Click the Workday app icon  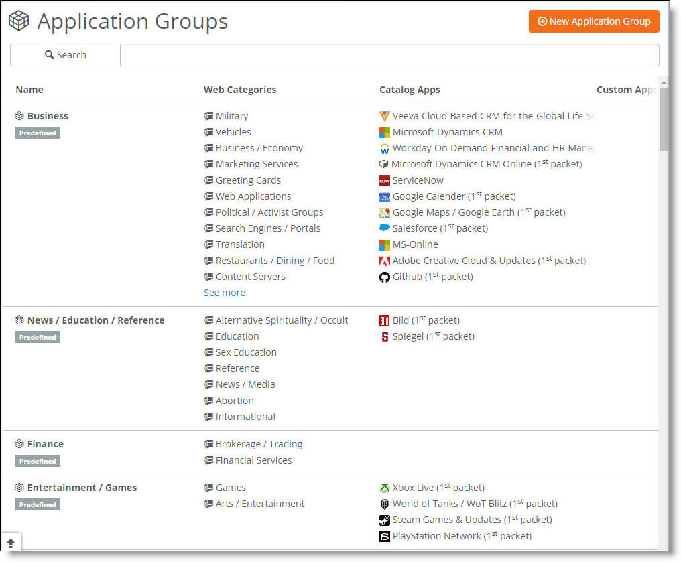click(384, 149)
